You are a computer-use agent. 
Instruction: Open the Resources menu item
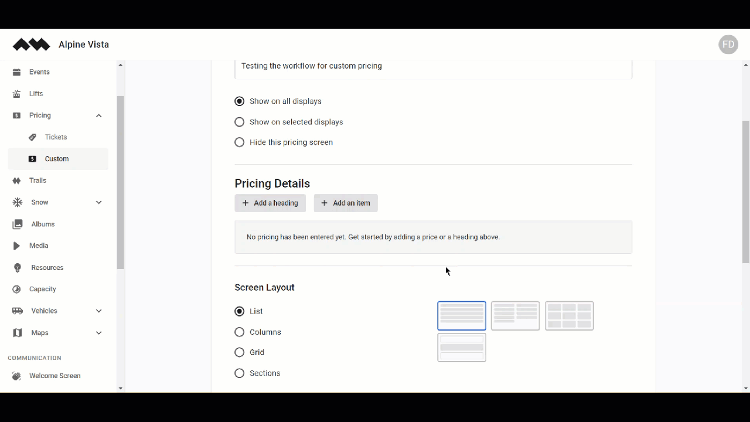[58, 267]
